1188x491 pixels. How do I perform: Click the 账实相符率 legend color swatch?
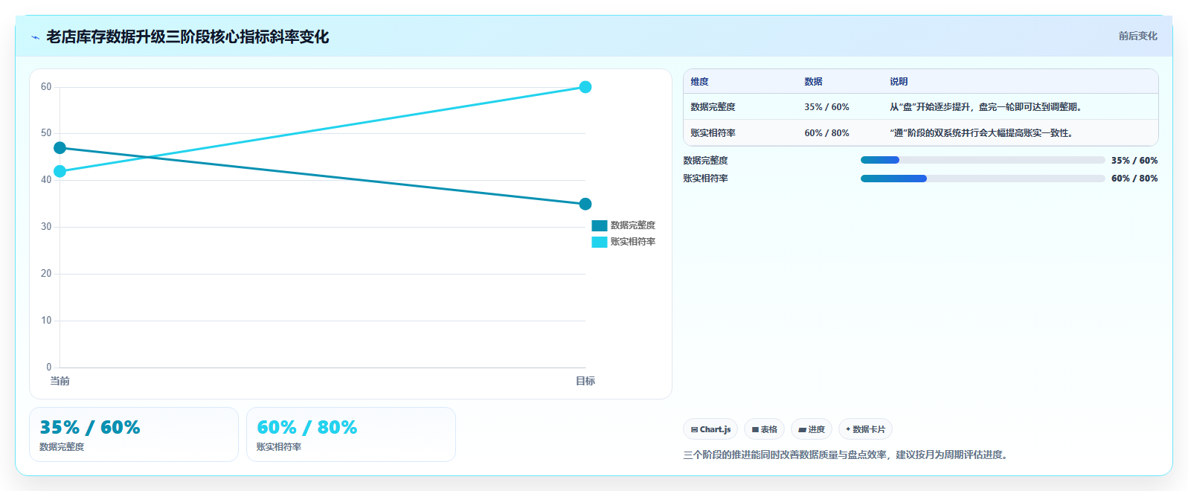coord(599,242)
